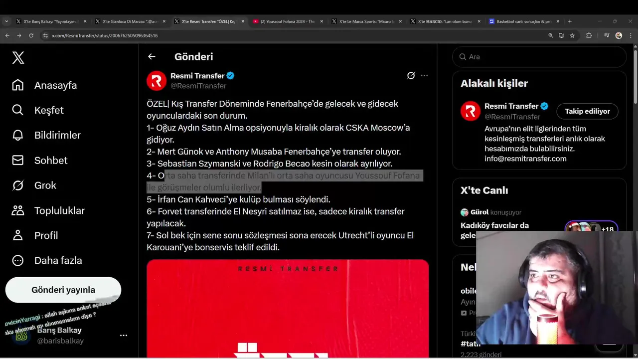638x359 pixels.
Task: Click the Resmi Transfer avatar on the post
Action: point(157,81)
